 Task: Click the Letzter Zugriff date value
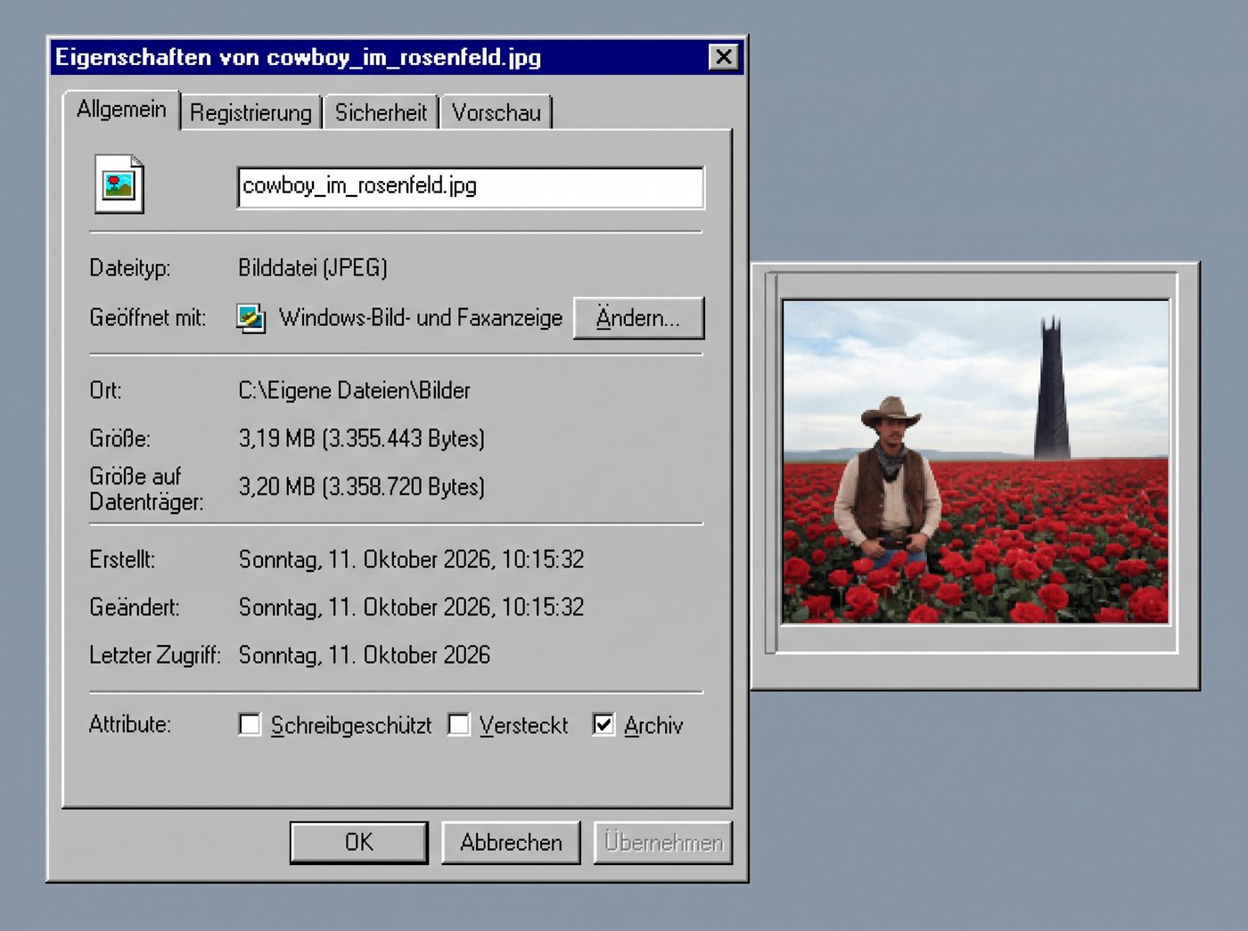(364, 656)
